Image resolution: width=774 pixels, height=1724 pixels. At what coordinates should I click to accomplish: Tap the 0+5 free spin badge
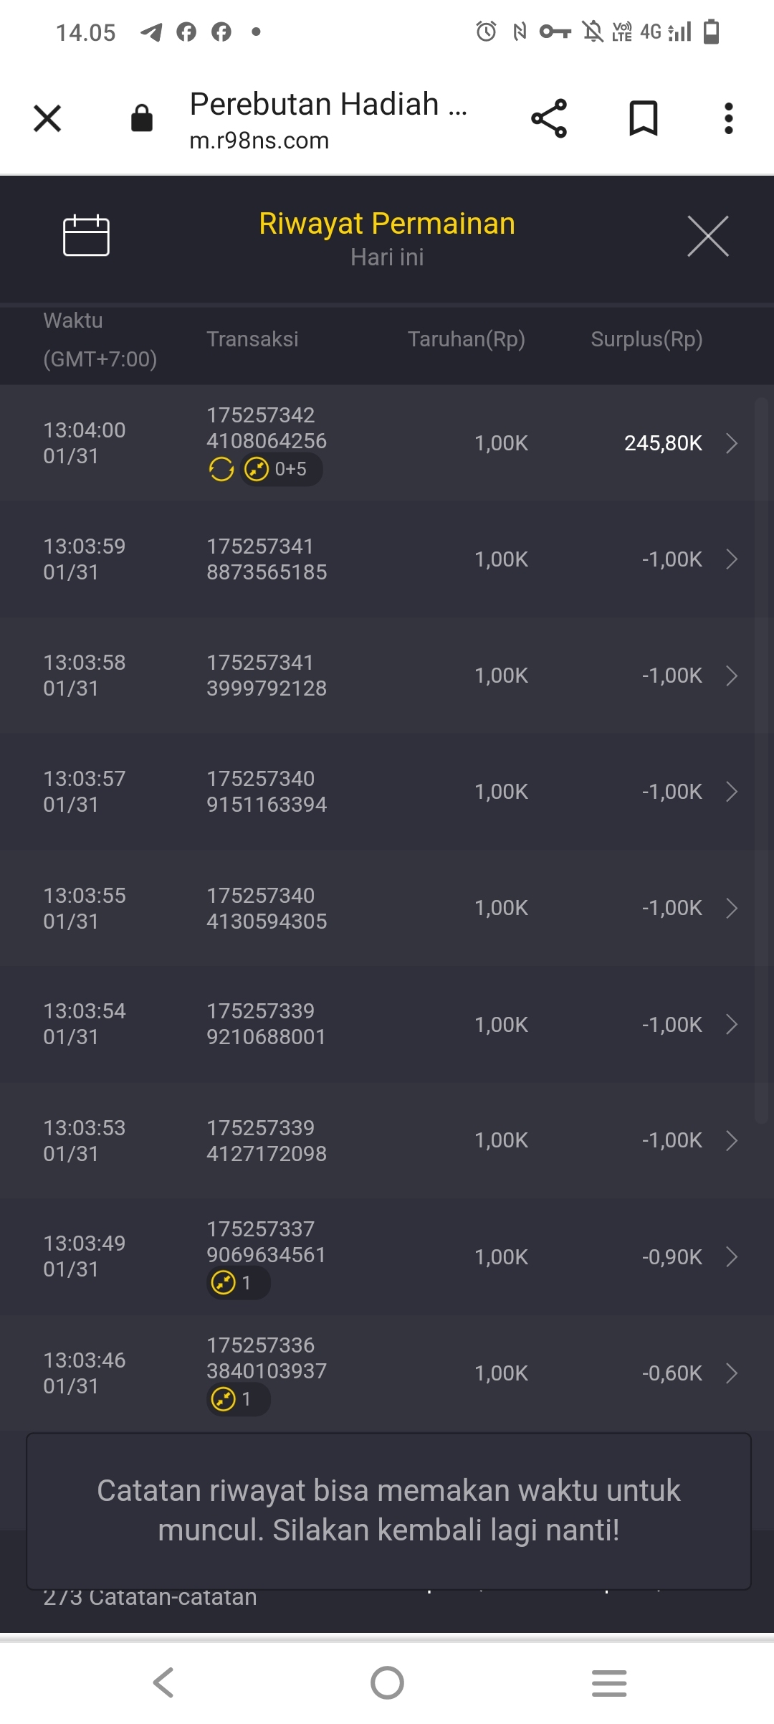(x=281, y=470)
